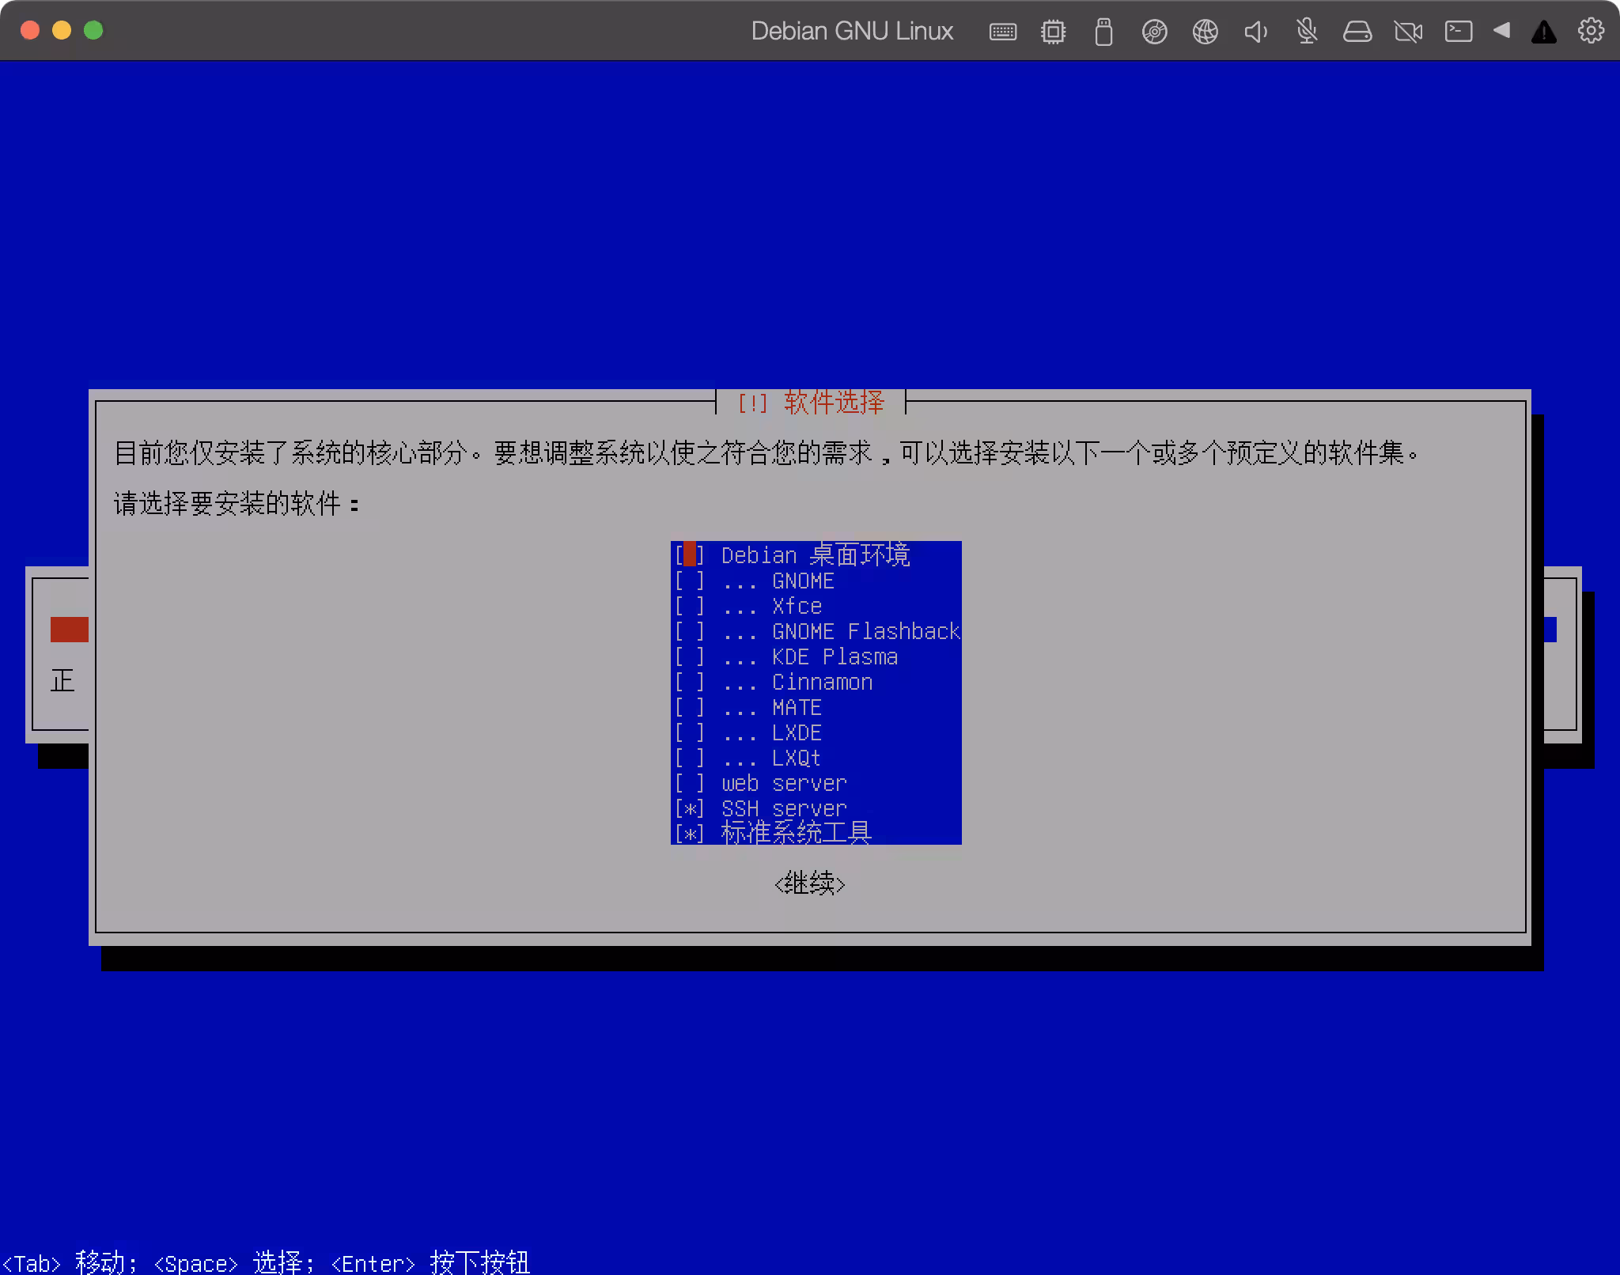This screenshot has width=1620, height=1275.
Task: Uncheck the 标准系统工具 option
Action: tap(690, 834)
